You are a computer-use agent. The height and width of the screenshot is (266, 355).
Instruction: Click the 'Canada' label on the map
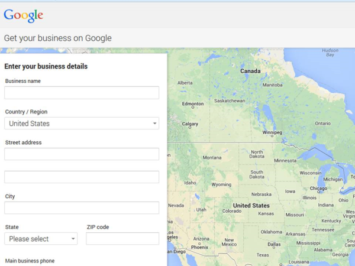tap(250, 71)
